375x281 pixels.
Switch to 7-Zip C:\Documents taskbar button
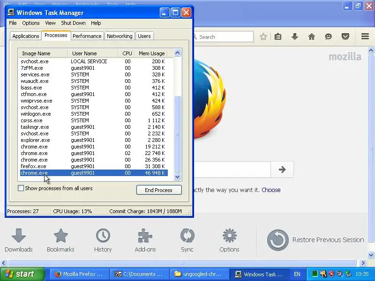pyautogui.click(x=139, y=274)
